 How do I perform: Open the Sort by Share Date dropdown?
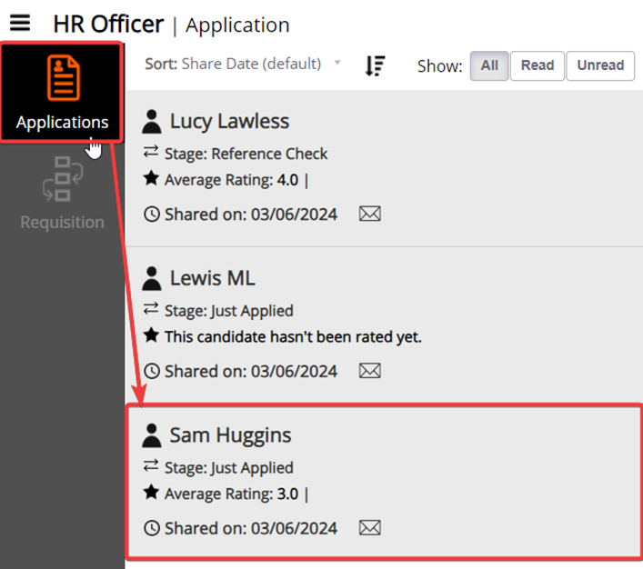[x=243, y=64]
